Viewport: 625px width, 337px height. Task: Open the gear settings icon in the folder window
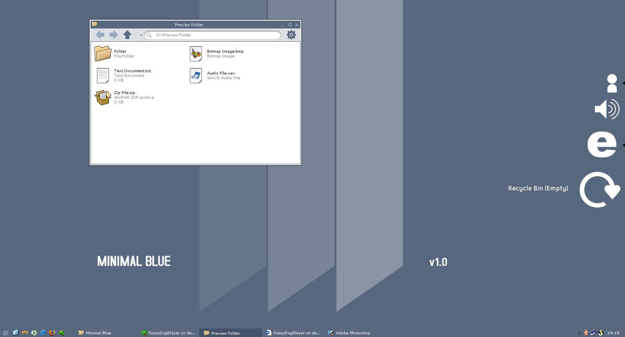click(291, 35)
